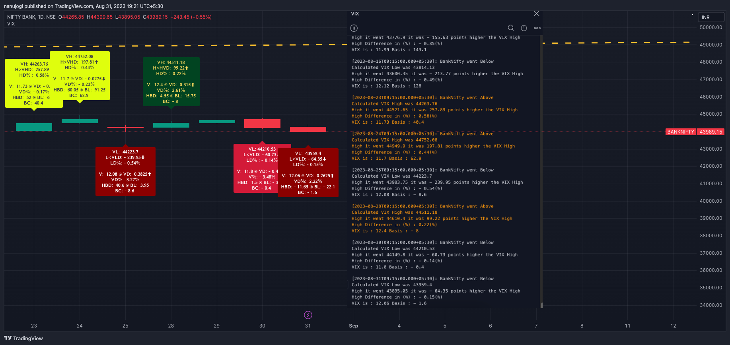Click the 43989.15 current price label

pos(711,132)
